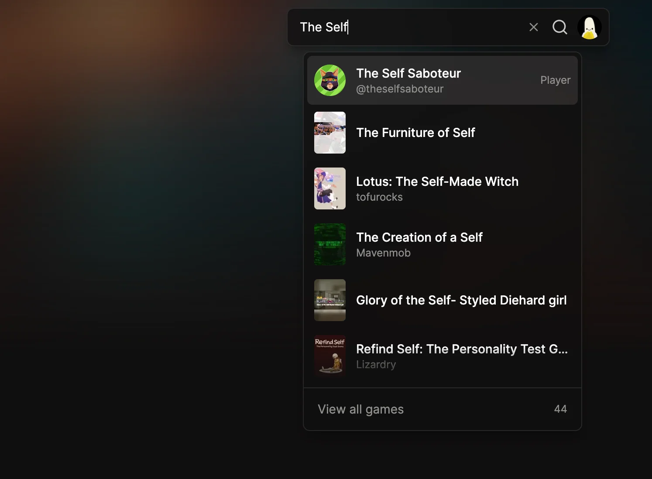Screen dimensions: 652x479
Task: Open The Creation of a Self thumbnail
Action: [x=330, y=244]
